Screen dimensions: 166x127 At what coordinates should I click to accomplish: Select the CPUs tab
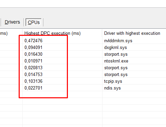coord(34,22)
